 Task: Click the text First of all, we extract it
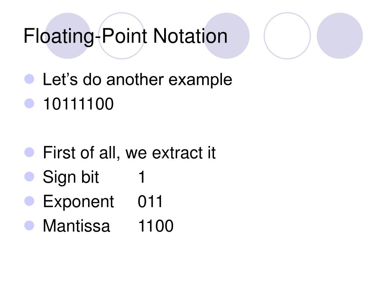129,153
